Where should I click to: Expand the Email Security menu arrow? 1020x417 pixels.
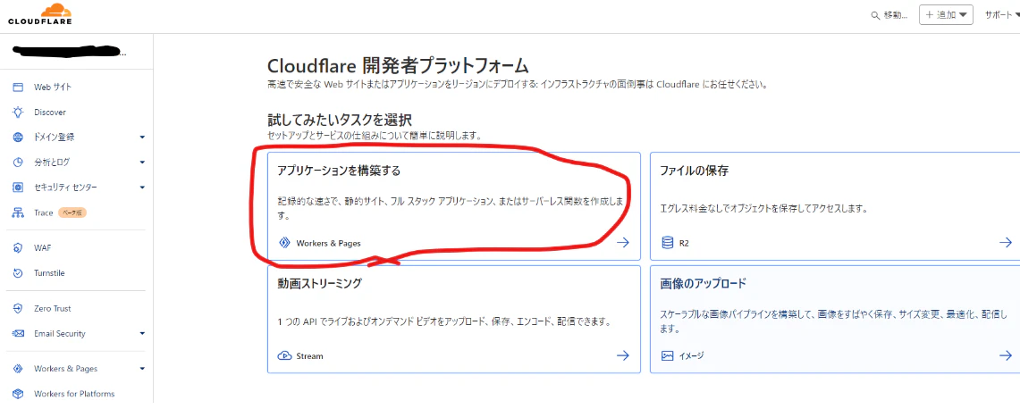tap(142, 334)
